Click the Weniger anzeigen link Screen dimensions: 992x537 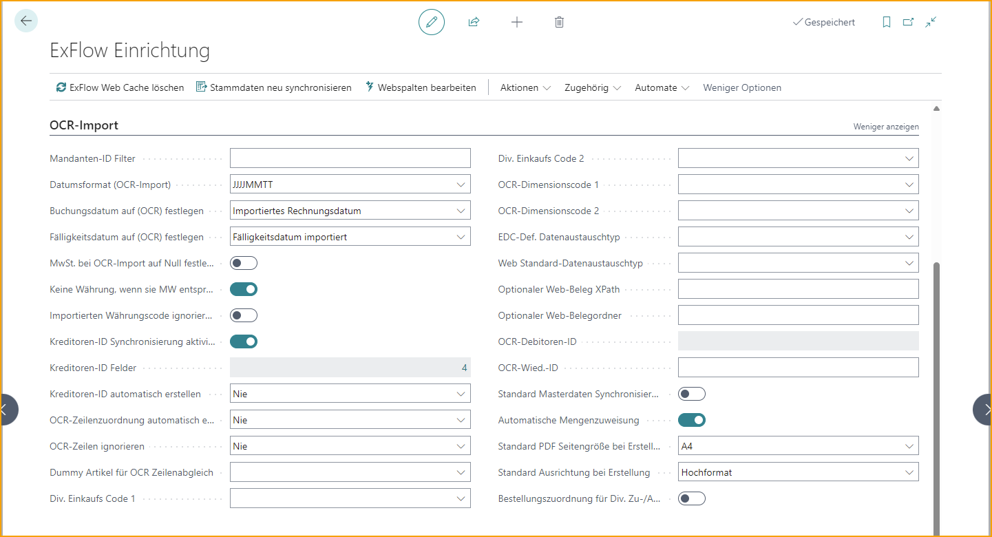tap(886, 127)
